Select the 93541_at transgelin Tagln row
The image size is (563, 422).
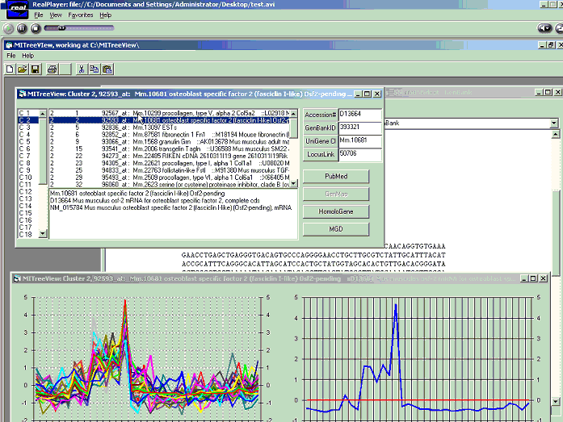tap(169, 149)
